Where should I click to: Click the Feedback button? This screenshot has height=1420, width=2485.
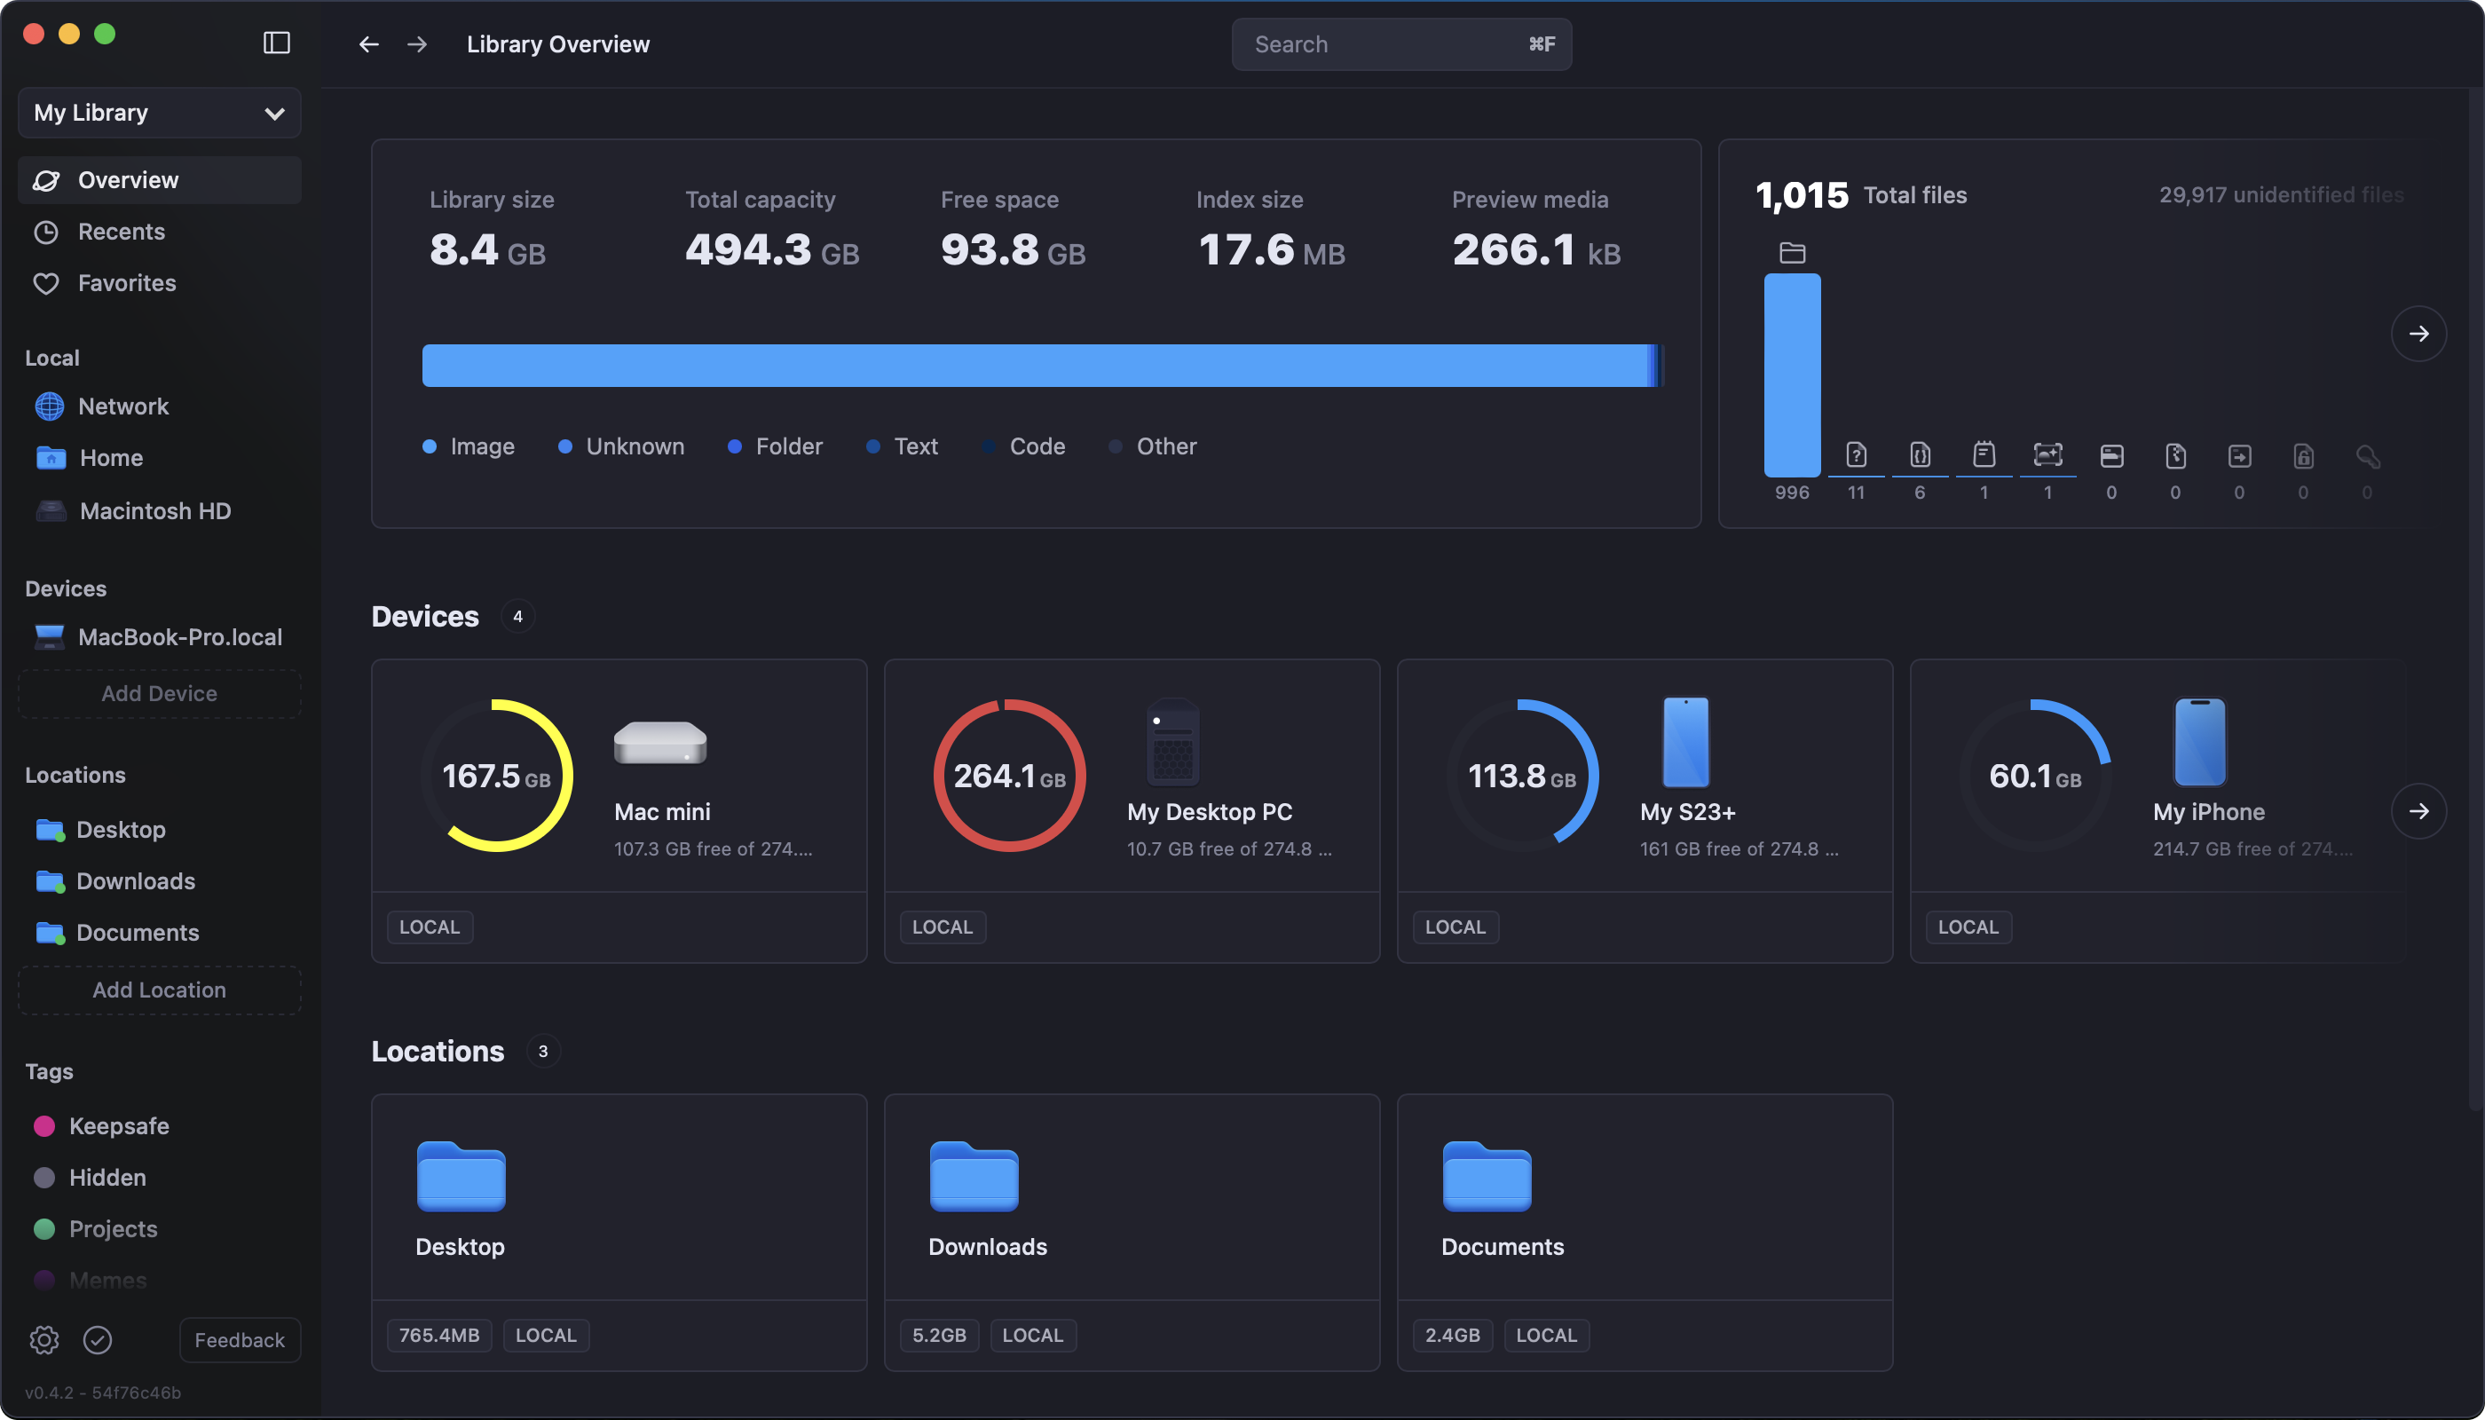(240, 1339)
